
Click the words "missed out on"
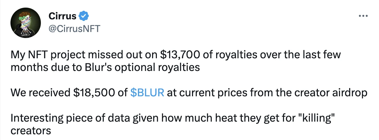[123, 55]
